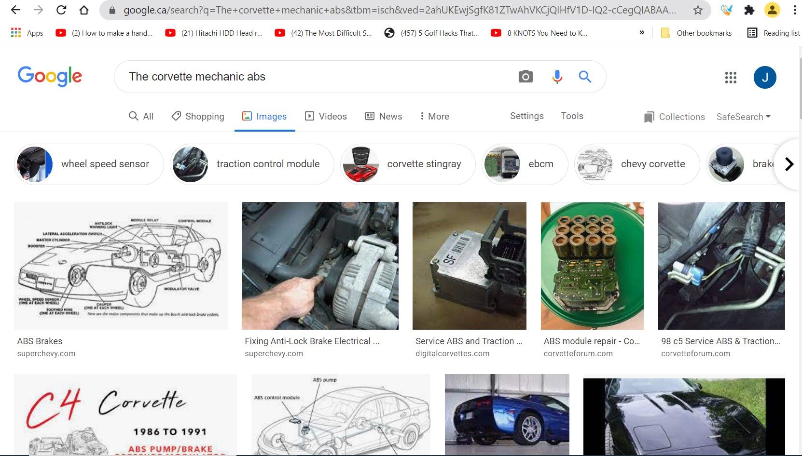Open the ABS Brakes diagram image
The width and height of the screenshot is (802, 456).
point(121,266)
